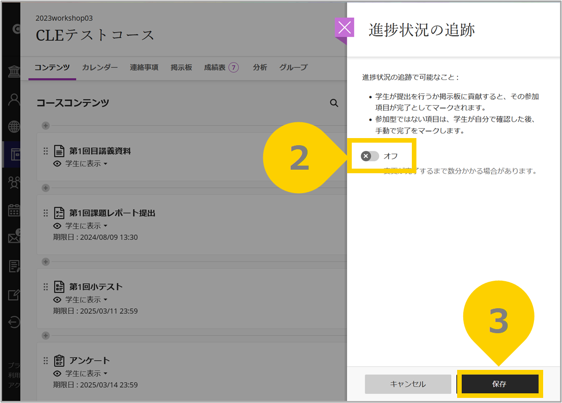Click the clipboard icon of アンケート
Viewport: 562px width, 403px height.
[x=59, y=361]
